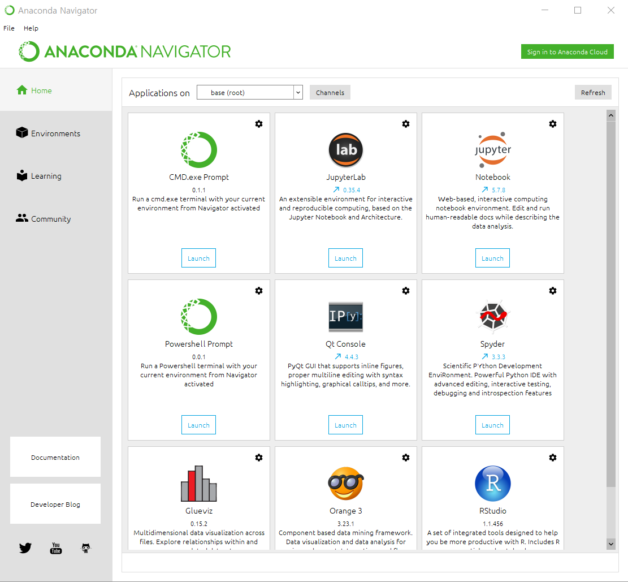628x582 pixels.
Task: Open Spyder options gear icon
Action: click(553, 291)
